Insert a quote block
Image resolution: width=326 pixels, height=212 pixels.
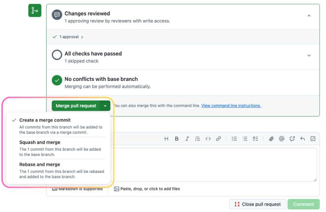(198, 139)
